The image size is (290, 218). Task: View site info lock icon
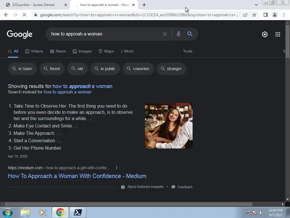[36, 15]
